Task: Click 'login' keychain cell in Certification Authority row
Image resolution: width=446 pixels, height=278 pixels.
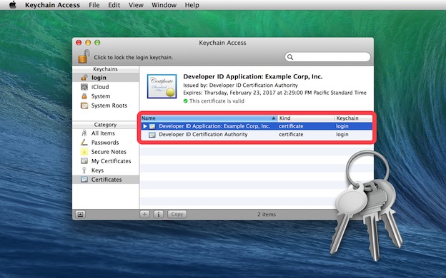Action: [342, 135]
